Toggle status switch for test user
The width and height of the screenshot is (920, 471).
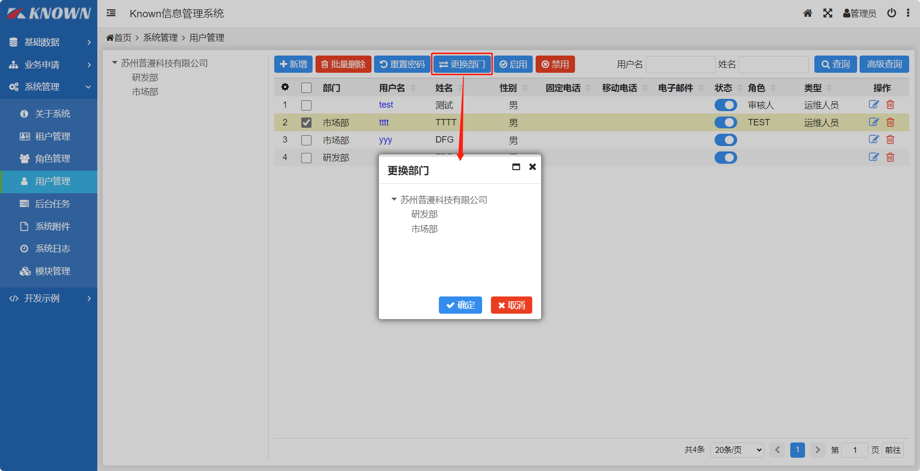coord(725,105)
